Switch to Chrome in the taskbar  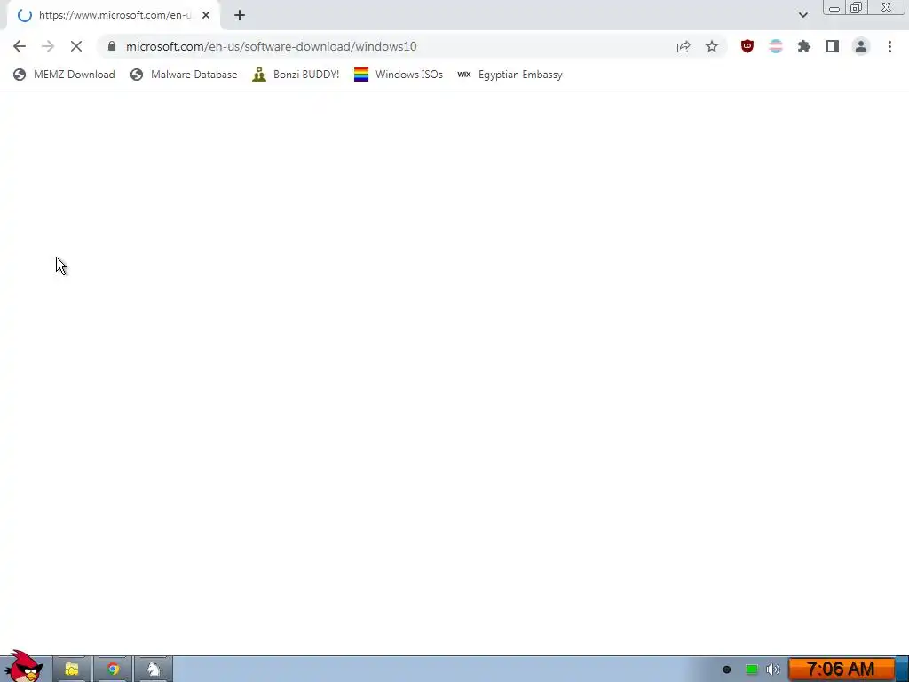(x=113, y=670)
